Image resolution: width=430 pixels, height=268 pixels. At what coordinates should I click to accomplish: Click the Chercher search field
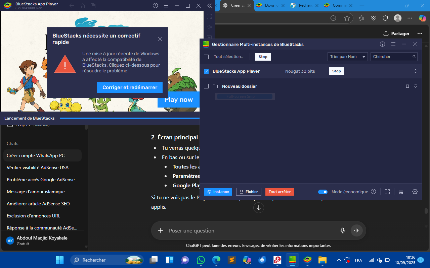click(391, 57)
